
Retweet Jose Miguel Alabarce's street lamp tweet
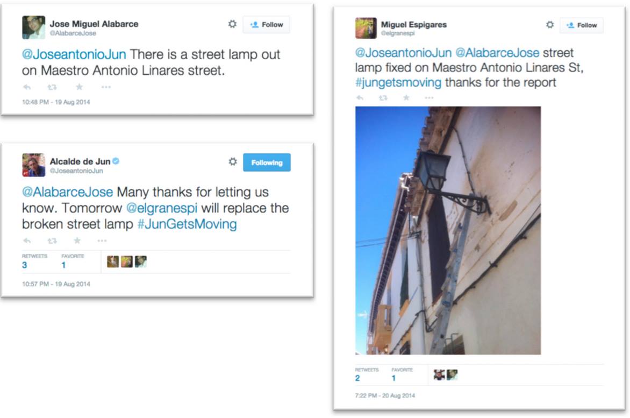52,87
